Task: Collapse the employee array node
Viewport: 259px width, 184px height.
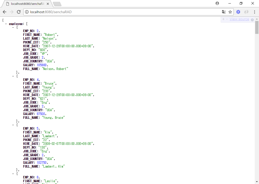Action: pyautogui.click(x=6, y=24)
